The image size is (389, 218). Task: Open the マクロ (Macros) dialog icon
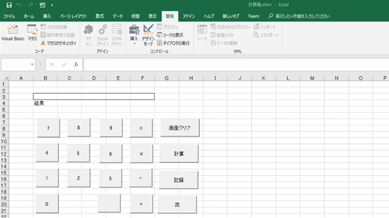pyautogui.click(x=32, y=32)
